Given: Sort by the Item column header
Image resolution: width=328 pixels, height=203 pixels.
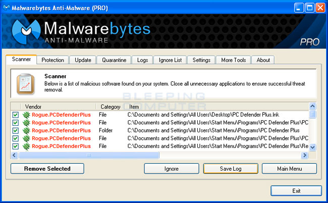Looking at the screenshot, I should (134, 107).
